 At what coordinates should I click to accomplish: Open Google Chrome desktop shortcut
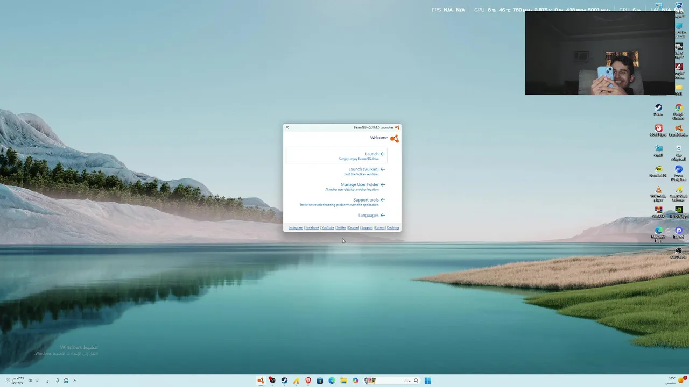[x=679, y=112]
